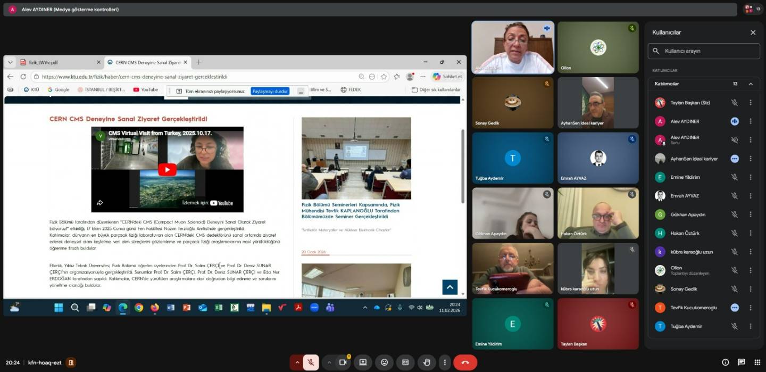766x372 pixels.
Task: Open more options for Emine Yildirim
Action: click(751, 177)
